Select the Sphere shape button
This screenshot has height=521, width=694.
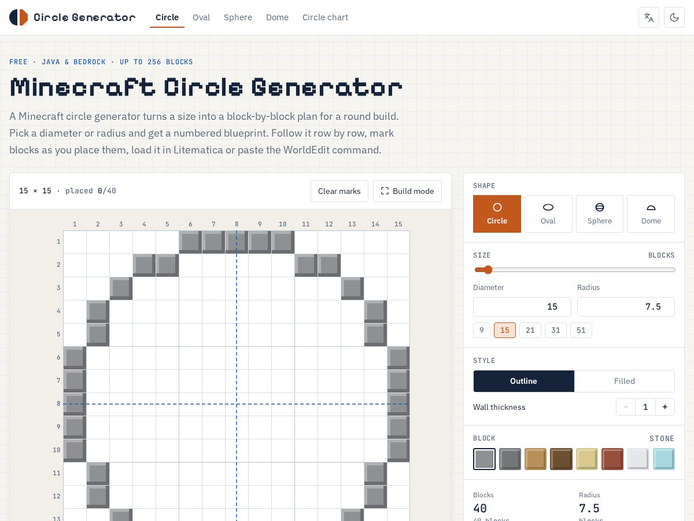pyautogui.click(x=600, y=214)
